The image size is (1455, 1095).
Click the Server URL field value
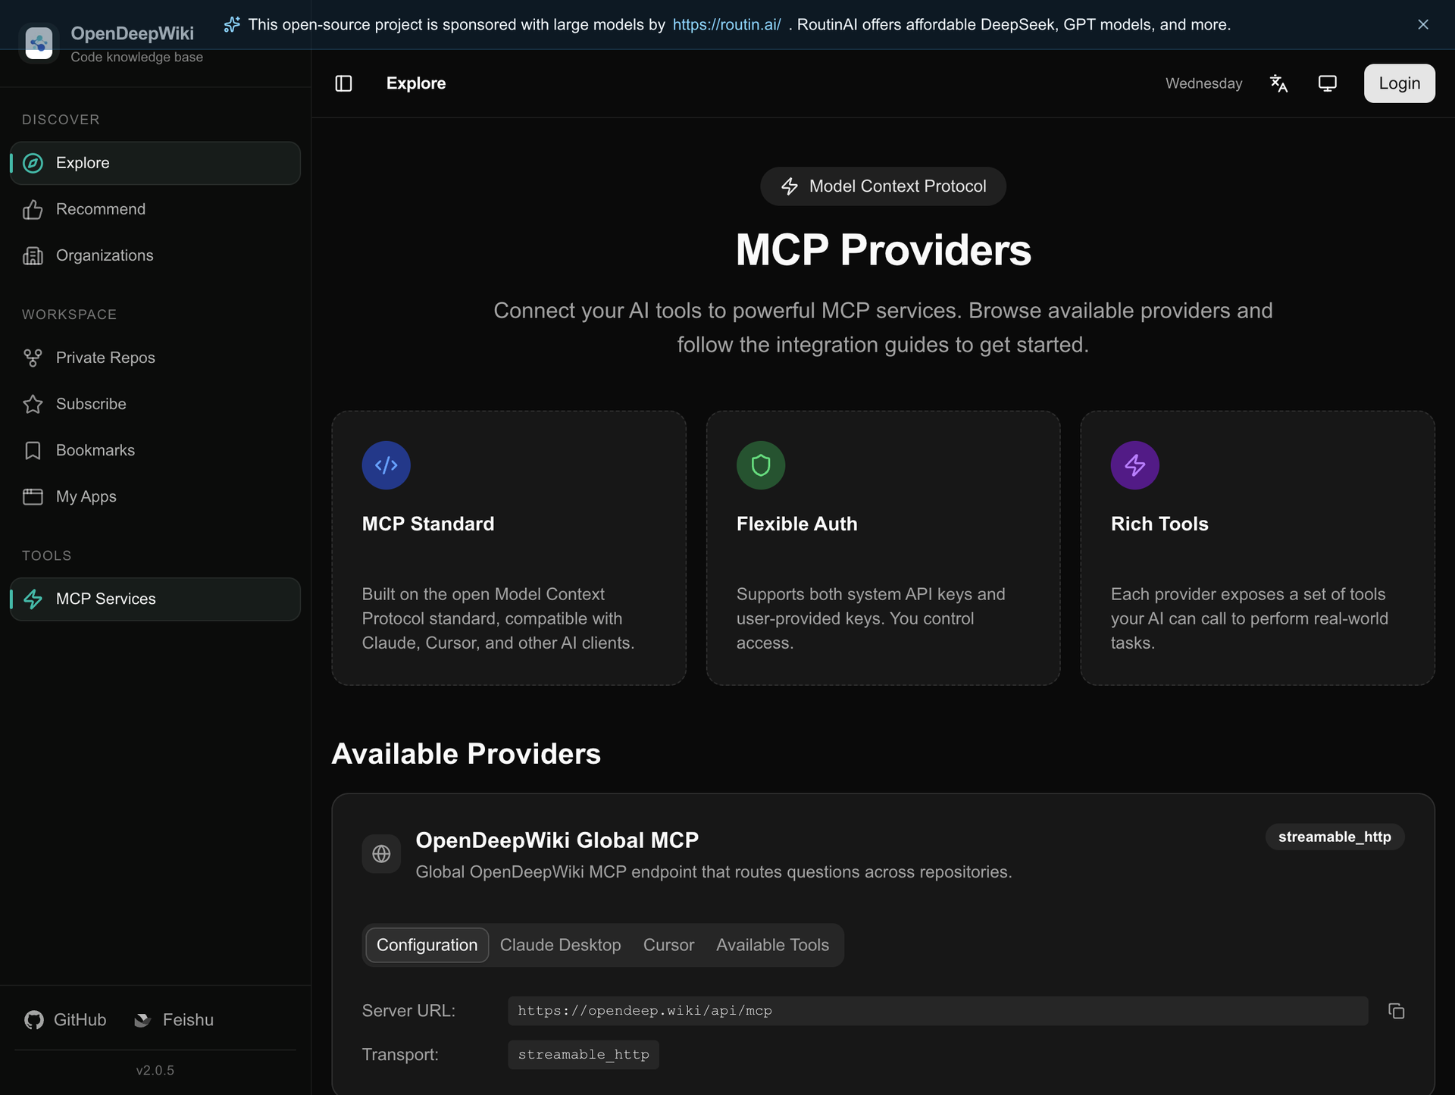tap(937, 1011)
